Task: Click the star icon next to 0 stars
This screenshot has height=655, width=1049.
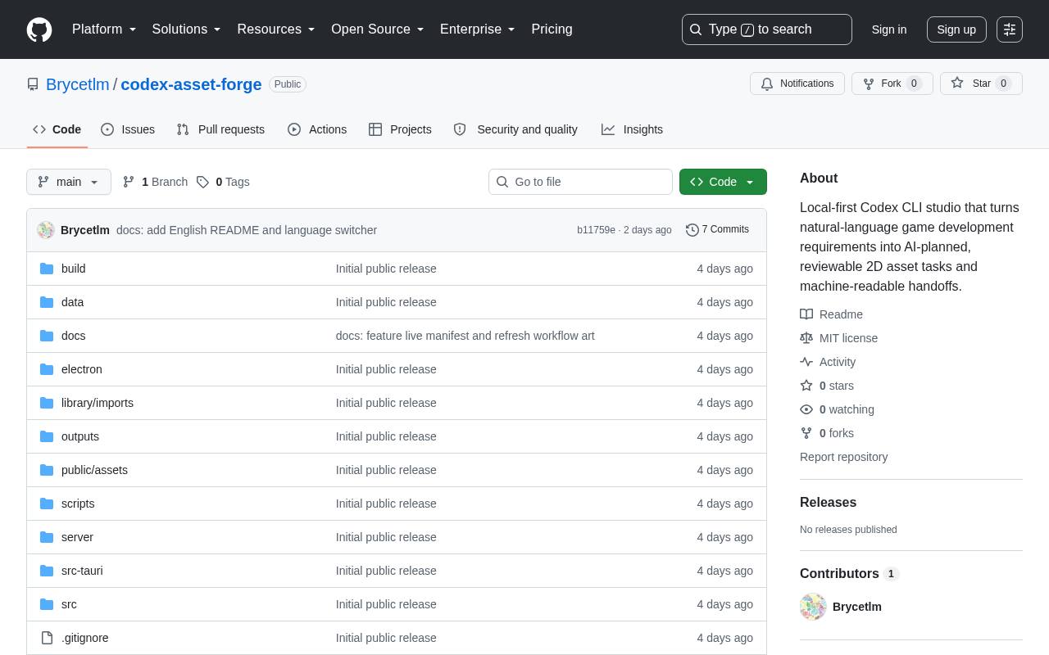Action: pos(806,386)
